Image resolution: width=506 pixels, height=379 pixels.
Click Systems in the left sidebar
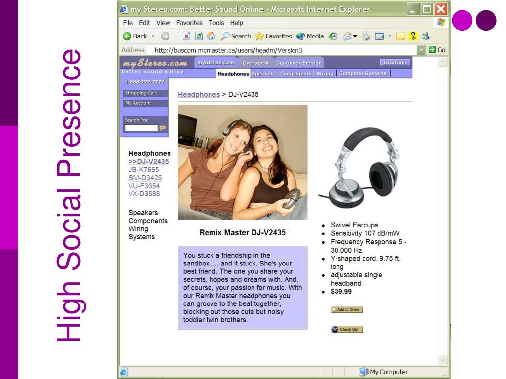click(x=141, y=237)
